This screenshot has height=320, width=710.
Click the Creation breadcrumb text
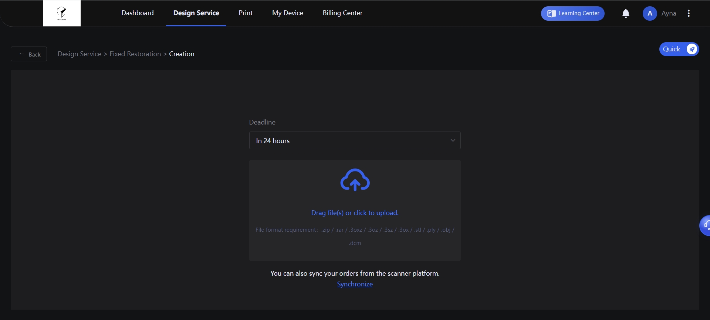[x=182, y=54]
